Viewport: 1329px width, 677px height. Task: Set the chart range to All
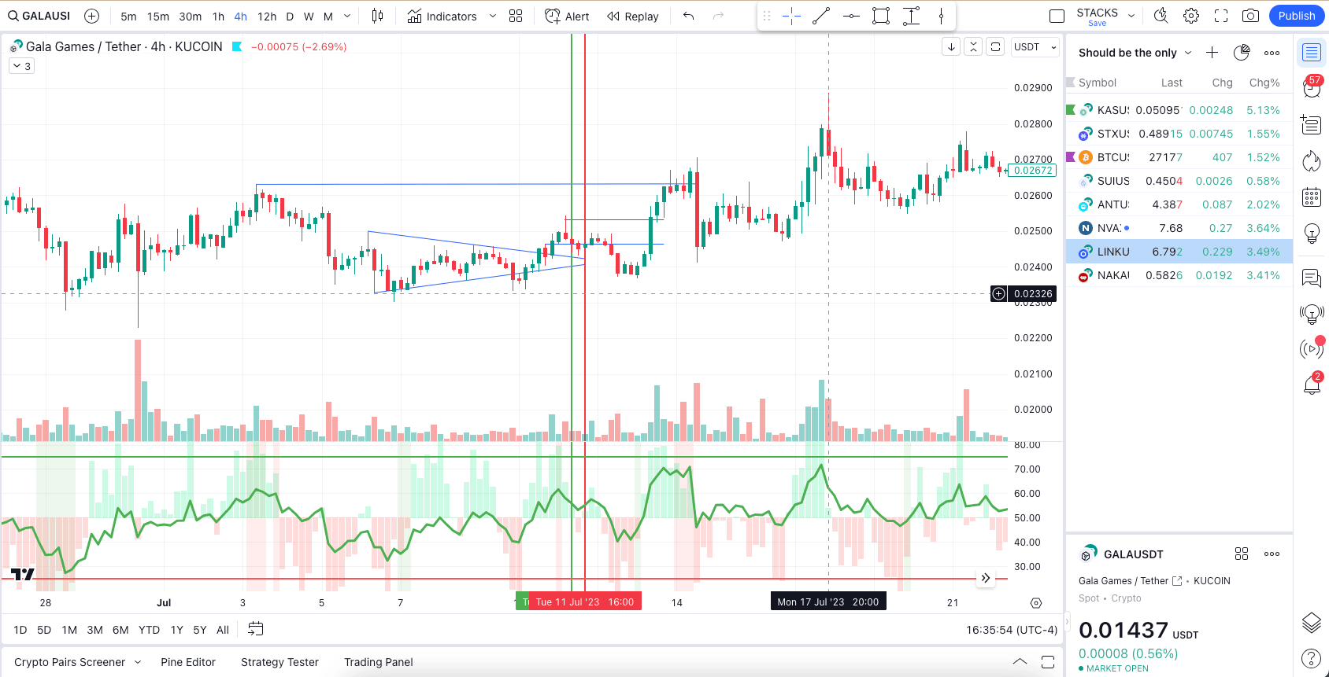coord(223,630)
